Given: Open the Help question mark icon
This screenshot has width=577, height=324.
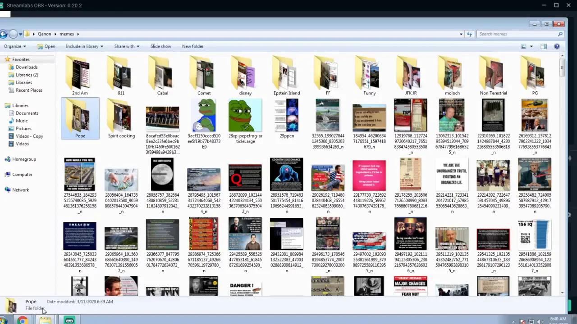Looking at the screenshot, I should [x=557, y=46].
